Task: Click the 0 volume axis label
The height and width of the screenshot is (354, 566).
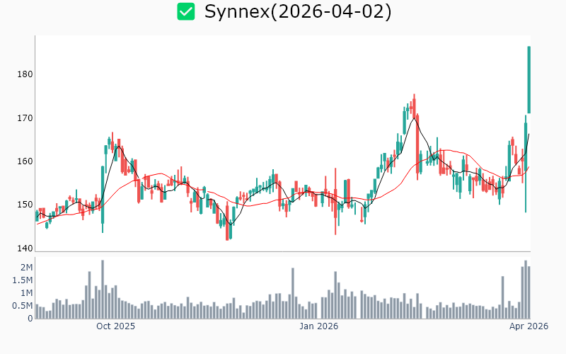Action: tap(30, 319)
